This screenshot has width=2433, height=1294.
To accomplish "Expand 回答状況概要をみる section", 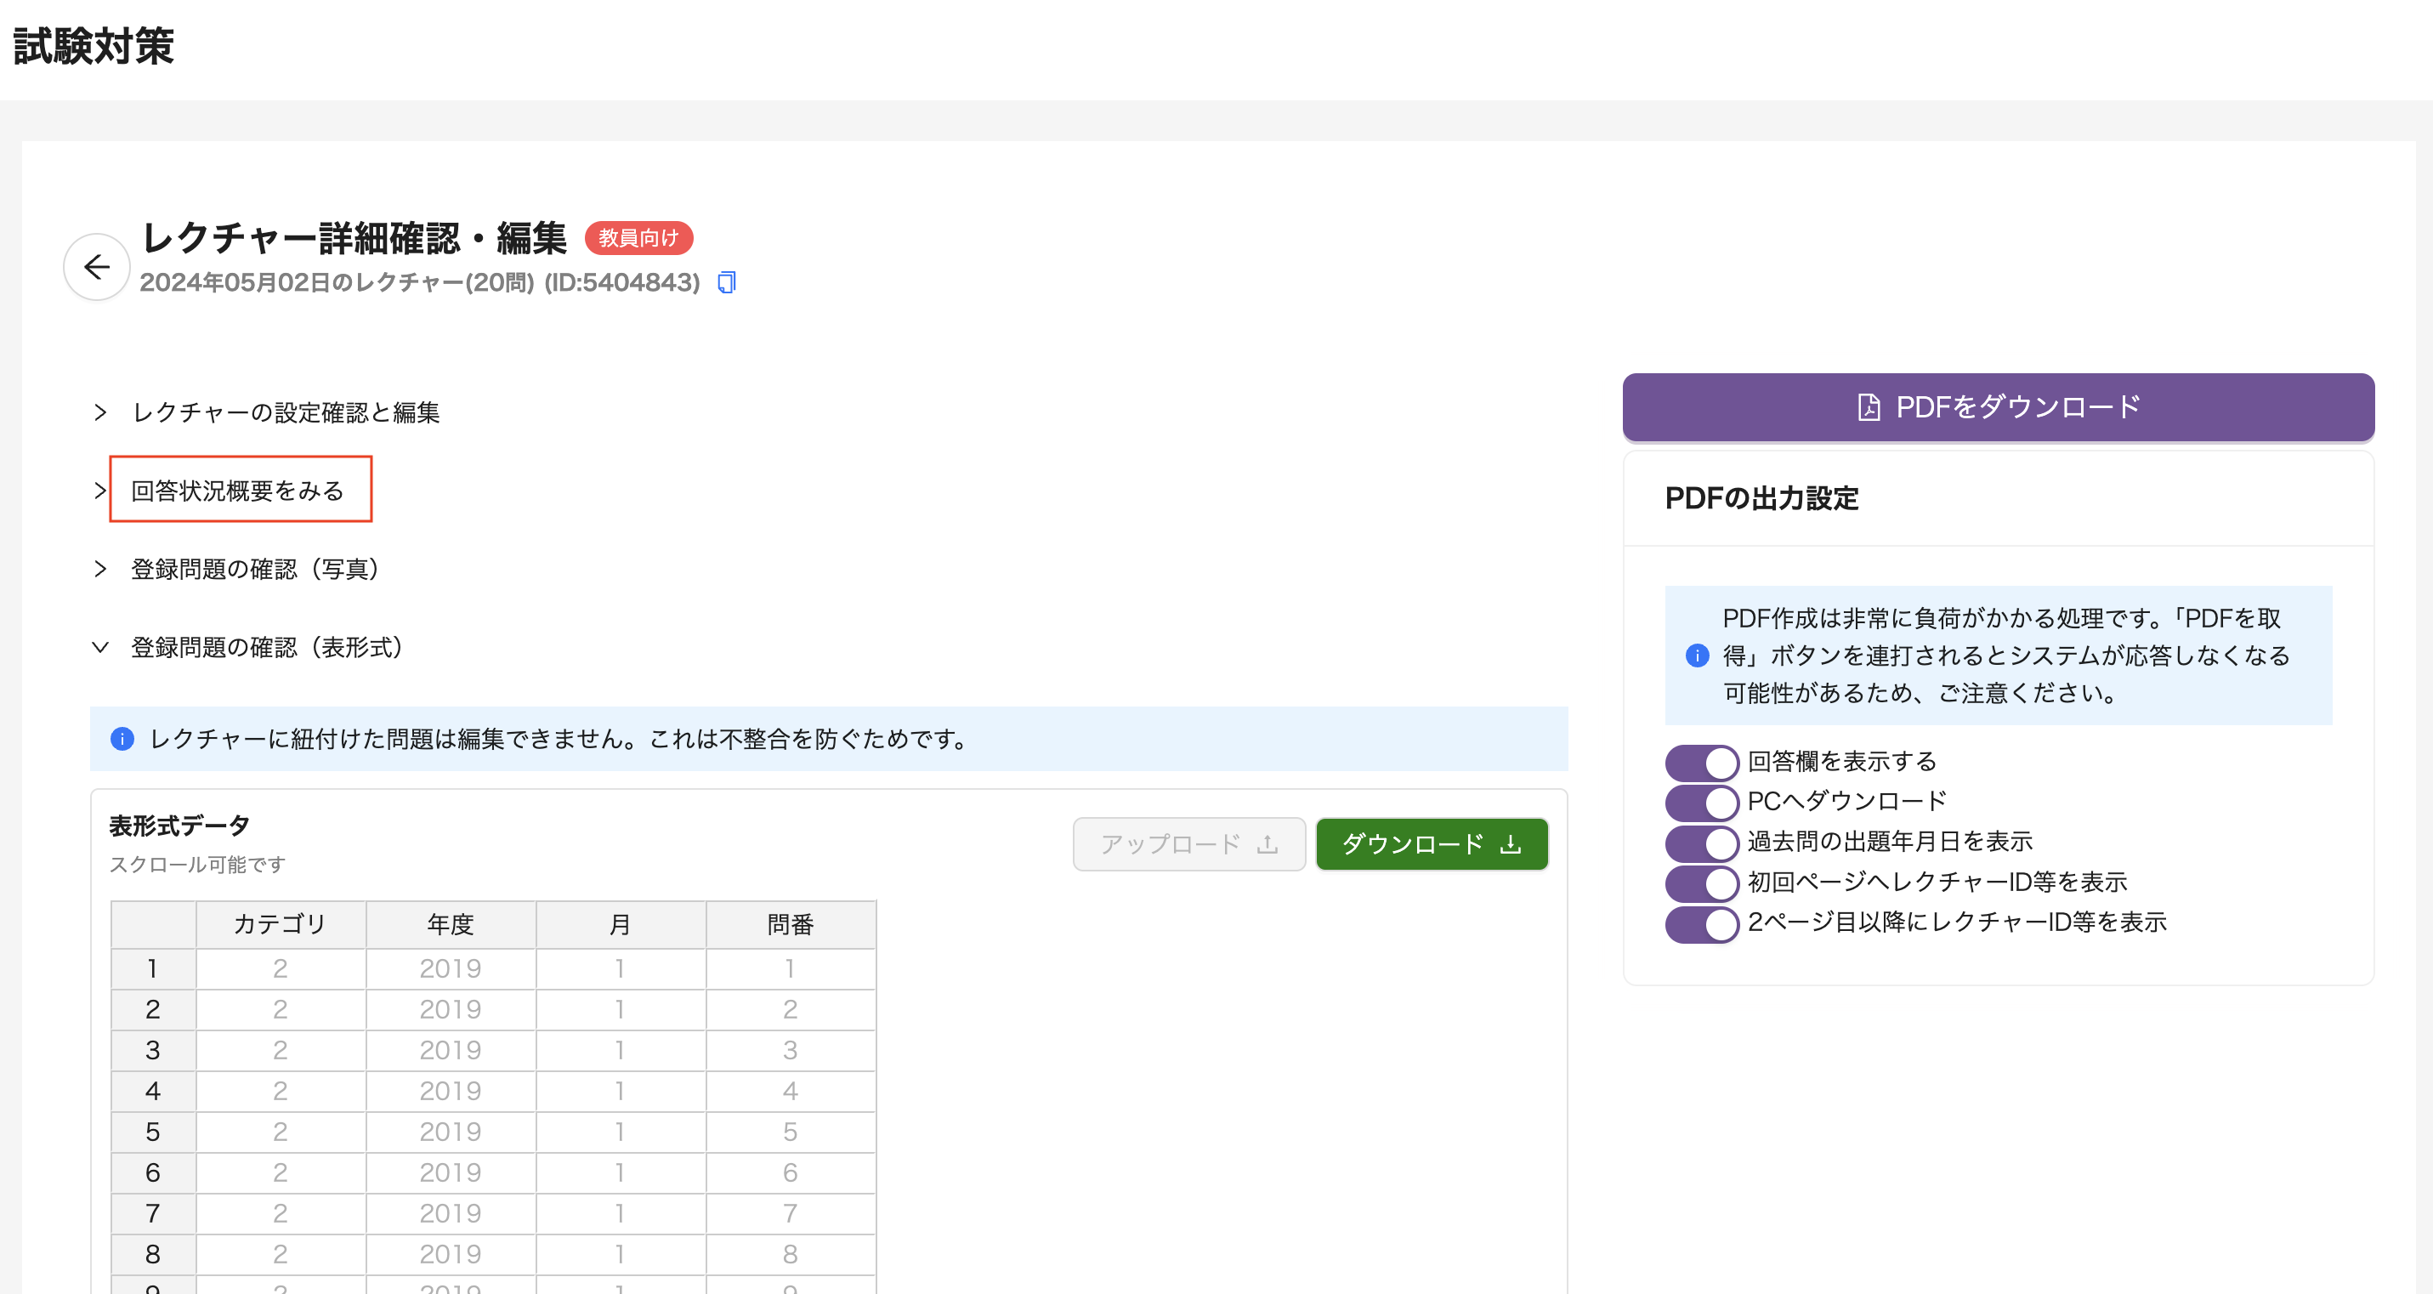I will click(238, 491).
